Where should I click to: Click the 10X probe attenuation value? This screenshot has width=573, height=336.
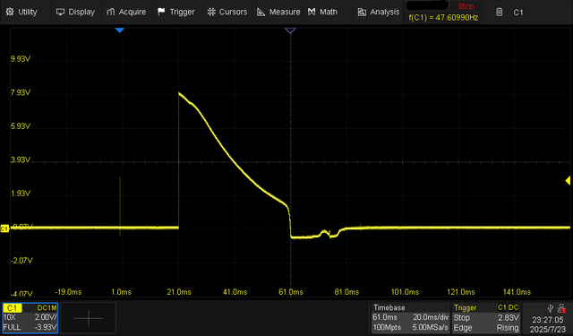(10, 317)
